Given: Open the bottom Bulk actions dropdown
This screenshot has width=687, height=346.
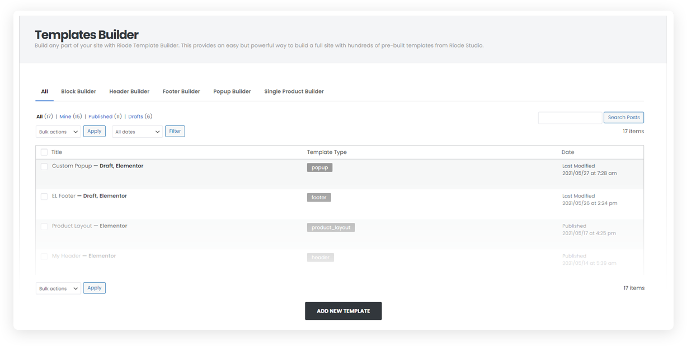Looking at the screenshot, I should (58, 288).
